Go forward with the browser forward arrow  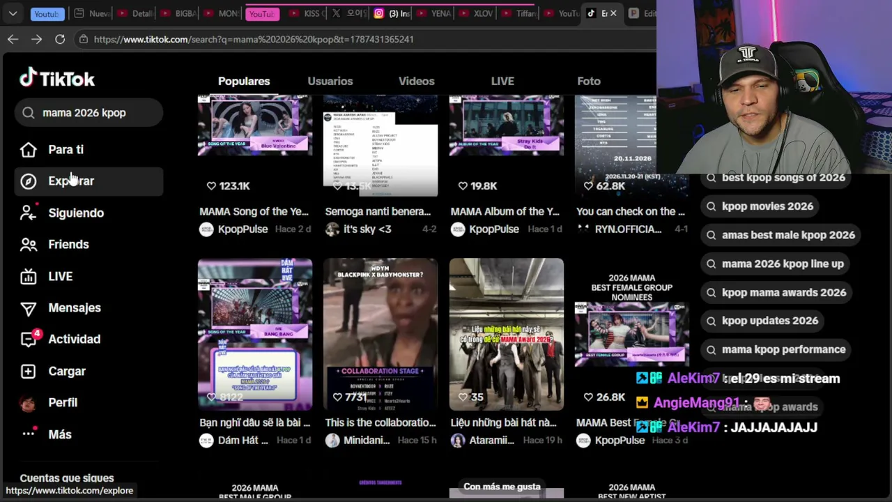point(36,39)
